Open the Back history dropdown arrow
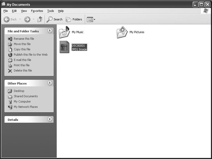This screenshot has width=212, height=159. (x=20, y=19)
